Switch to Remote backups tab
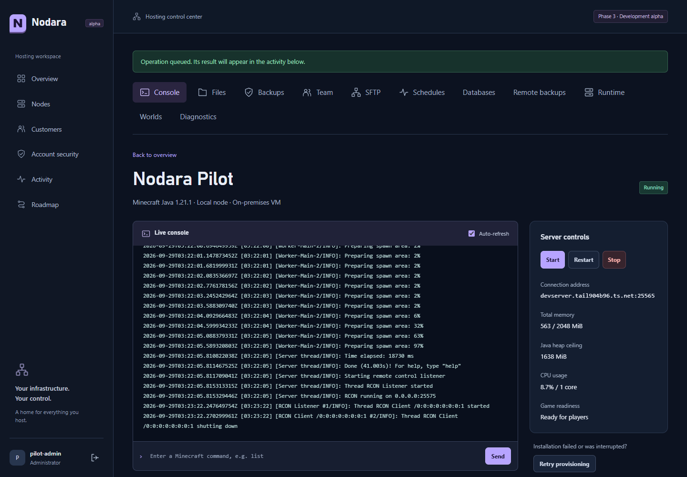This screenshot has height=477, width=687. tap(540, 93)
